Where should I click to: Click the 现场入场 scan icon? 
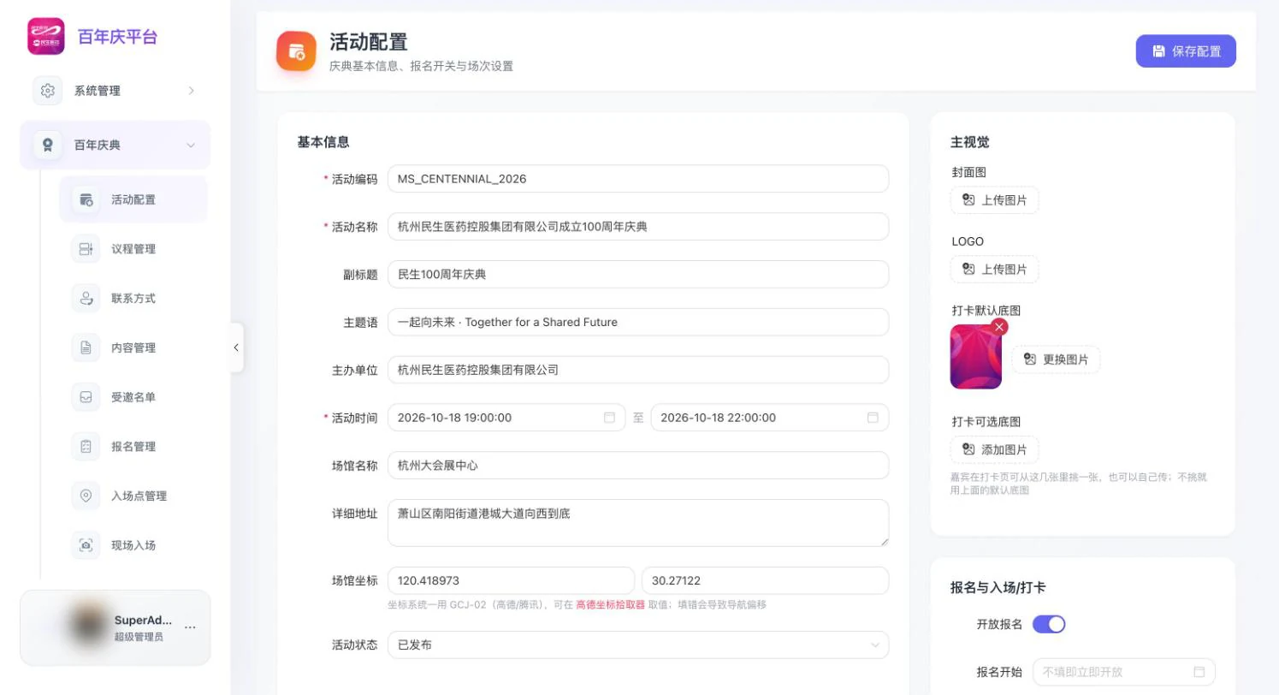[x=86, y=545]
